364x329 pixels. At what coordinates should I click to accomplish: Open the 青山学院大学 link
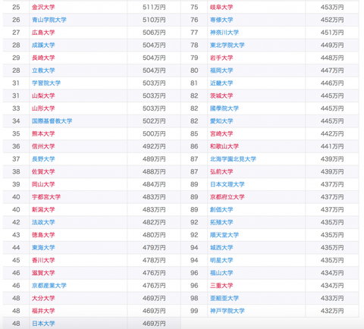tap(49, 20)
